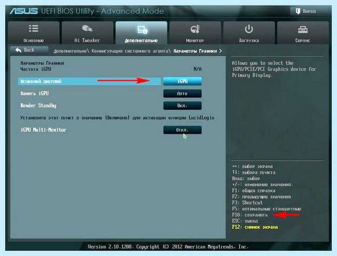Change iGPU Multi-Monitor Откл. value
This screenshot has width=337, height=256.
[182, 130]
